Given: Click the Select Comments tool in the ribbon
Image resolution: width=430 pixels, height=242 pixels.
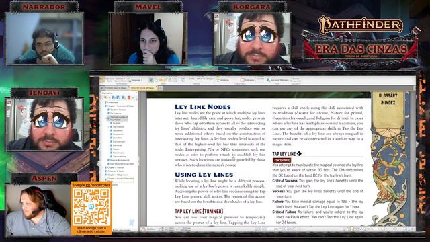Looking at the screenshot, I should pos(120,80).
